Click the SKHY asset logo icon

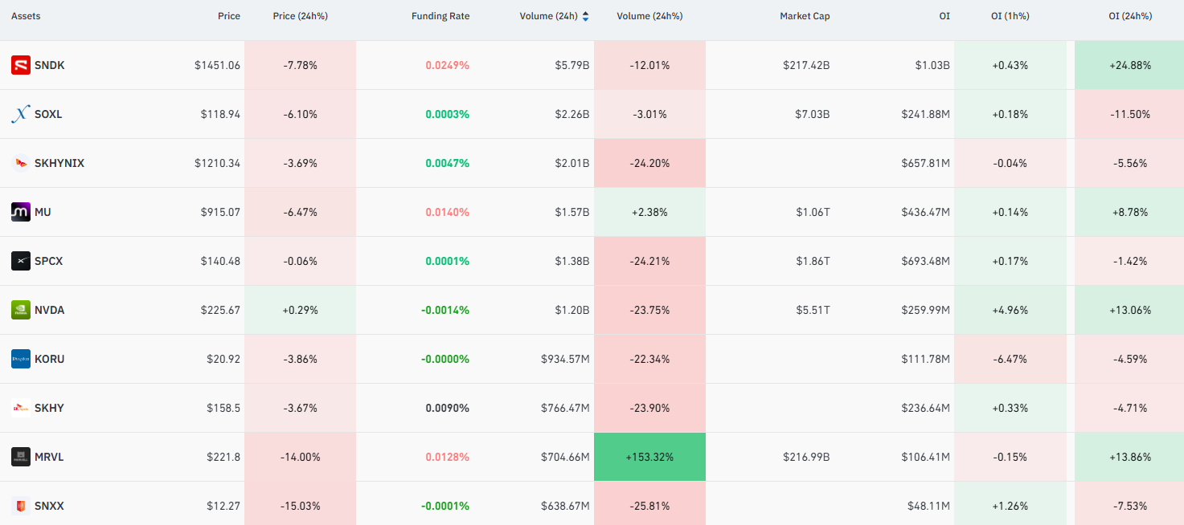tap(21, 408)
